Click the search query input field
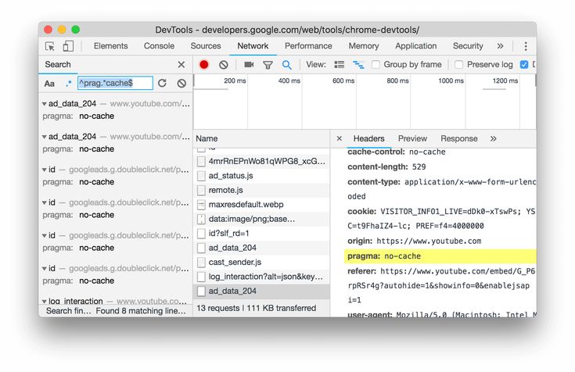This screenshot has height=372, width=575. pos(115,83)
